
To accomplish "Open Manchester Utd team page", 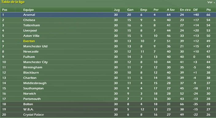I will 35,46.
